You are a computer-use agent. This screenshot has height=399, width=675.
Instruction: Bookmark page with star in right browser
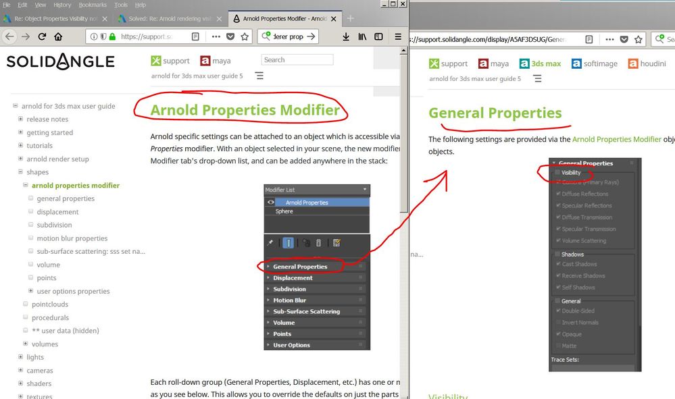tap(639, 39)
